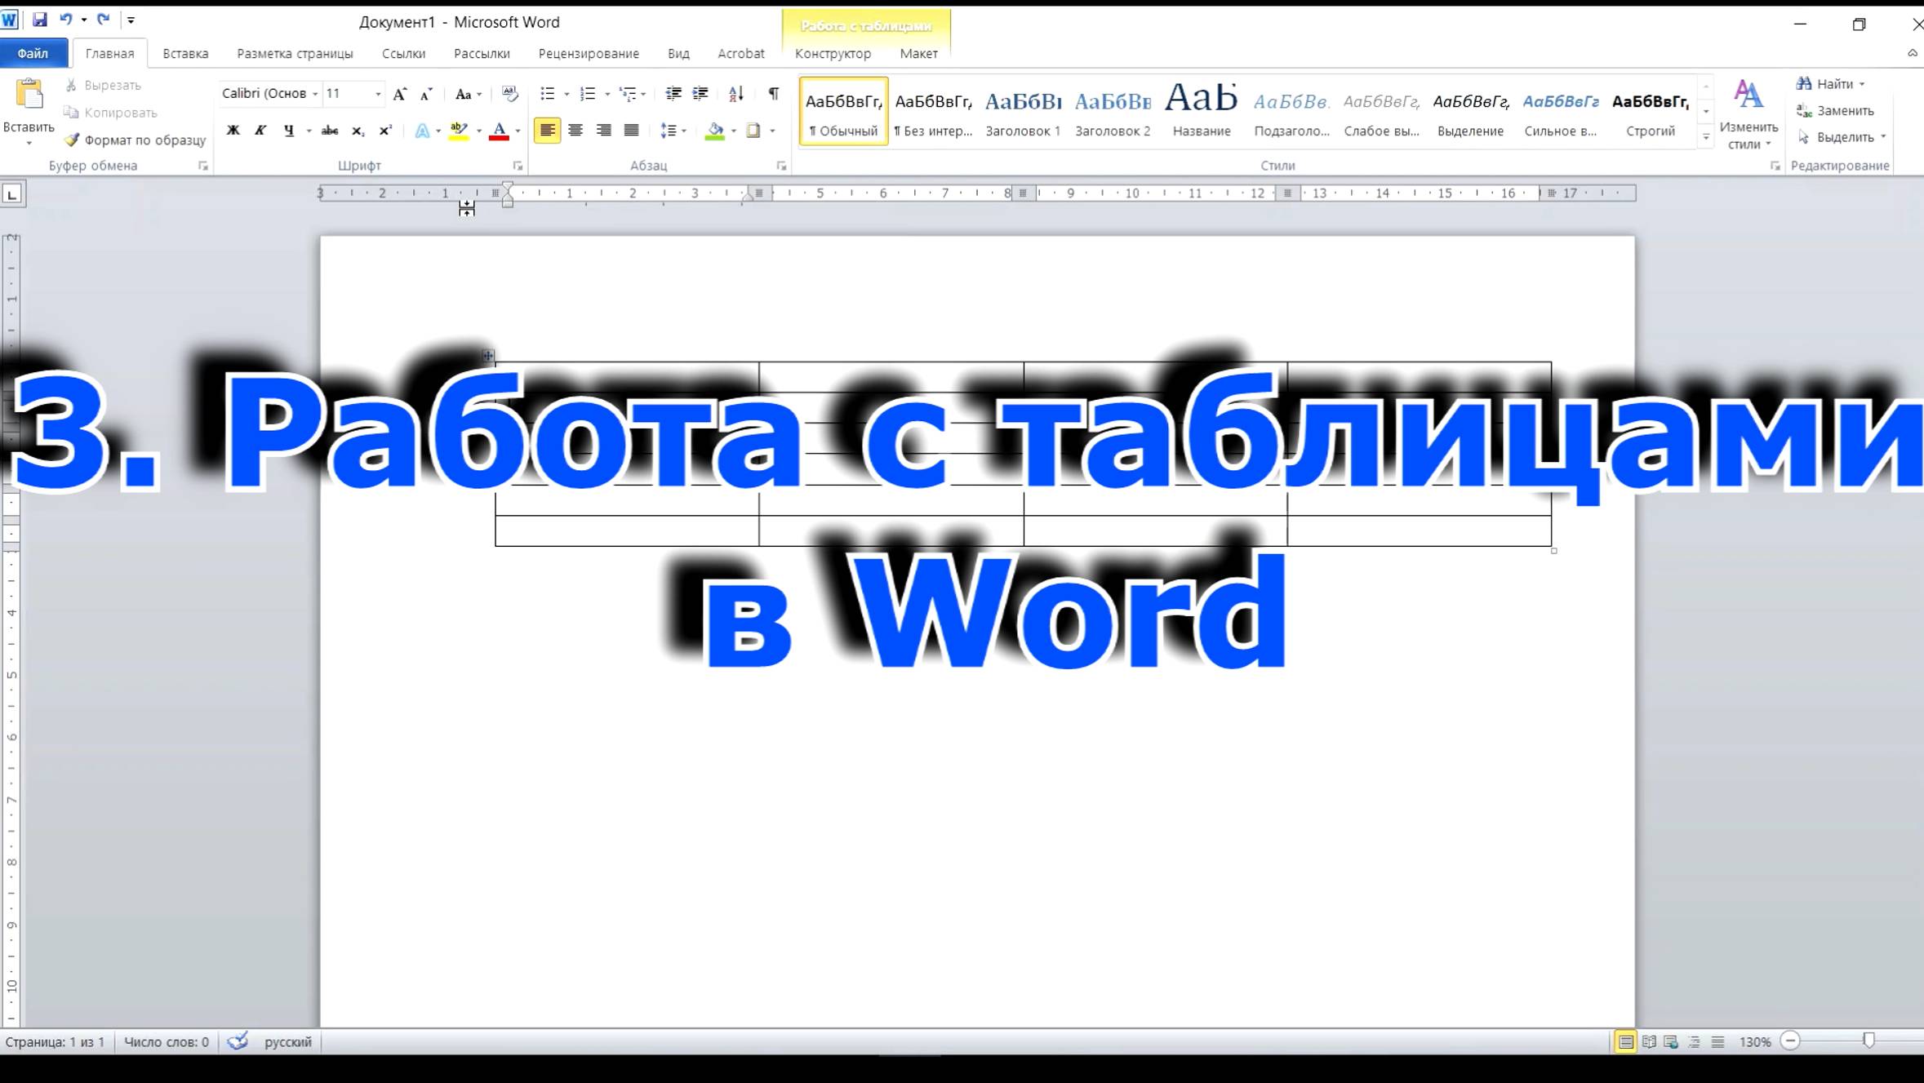
Task: Toggle italic formatting (К)
Action: coord(260,131)
